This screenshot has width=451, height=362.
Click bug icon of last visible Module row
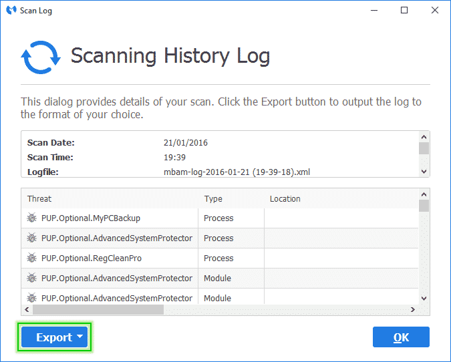tap(31, 298)
